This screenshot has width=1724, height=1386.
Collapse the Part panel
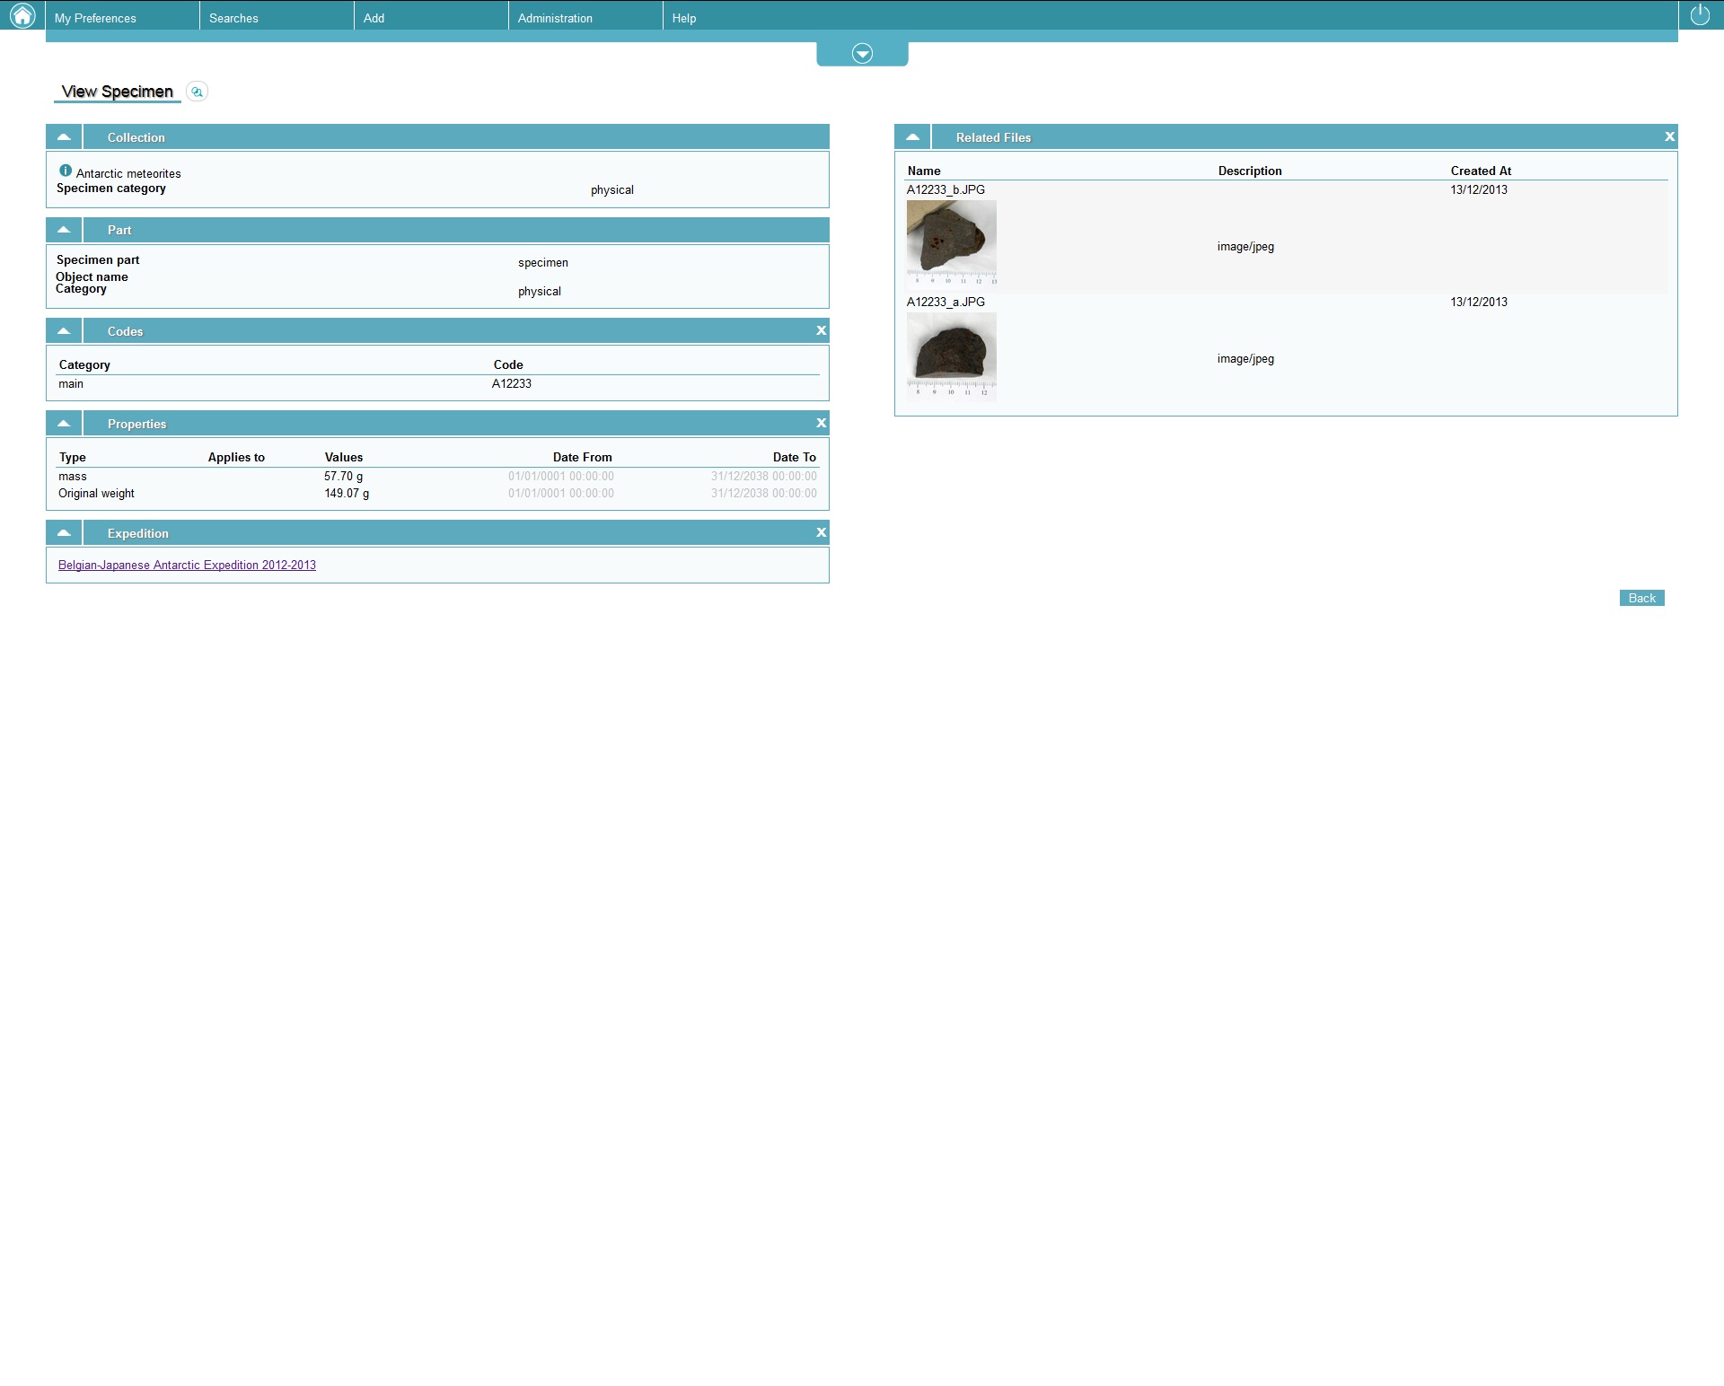click(x=64, y=230)
